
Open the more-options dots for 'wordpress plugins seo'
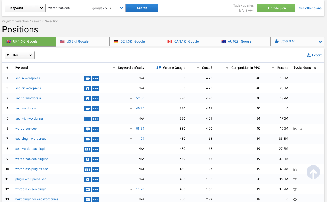pos(95,170)
